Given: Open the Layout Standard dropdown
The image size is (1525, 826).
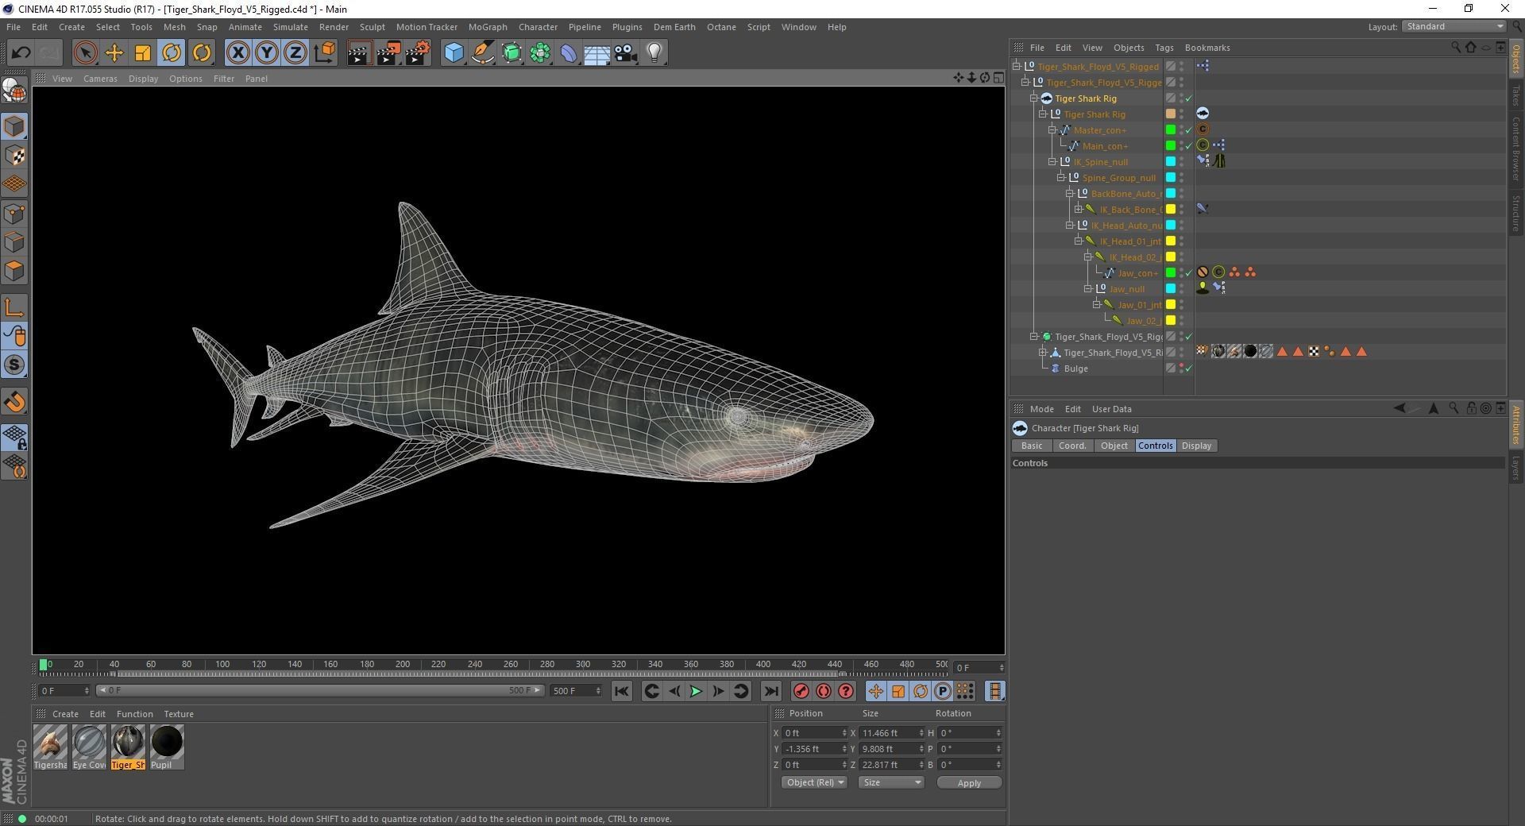Looking at the screenshot, I should click(x=1454, y=26).
